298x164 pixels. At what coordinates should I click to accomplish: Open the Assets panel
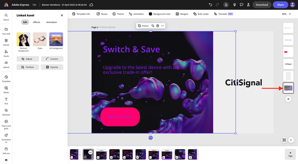(6, 53)
